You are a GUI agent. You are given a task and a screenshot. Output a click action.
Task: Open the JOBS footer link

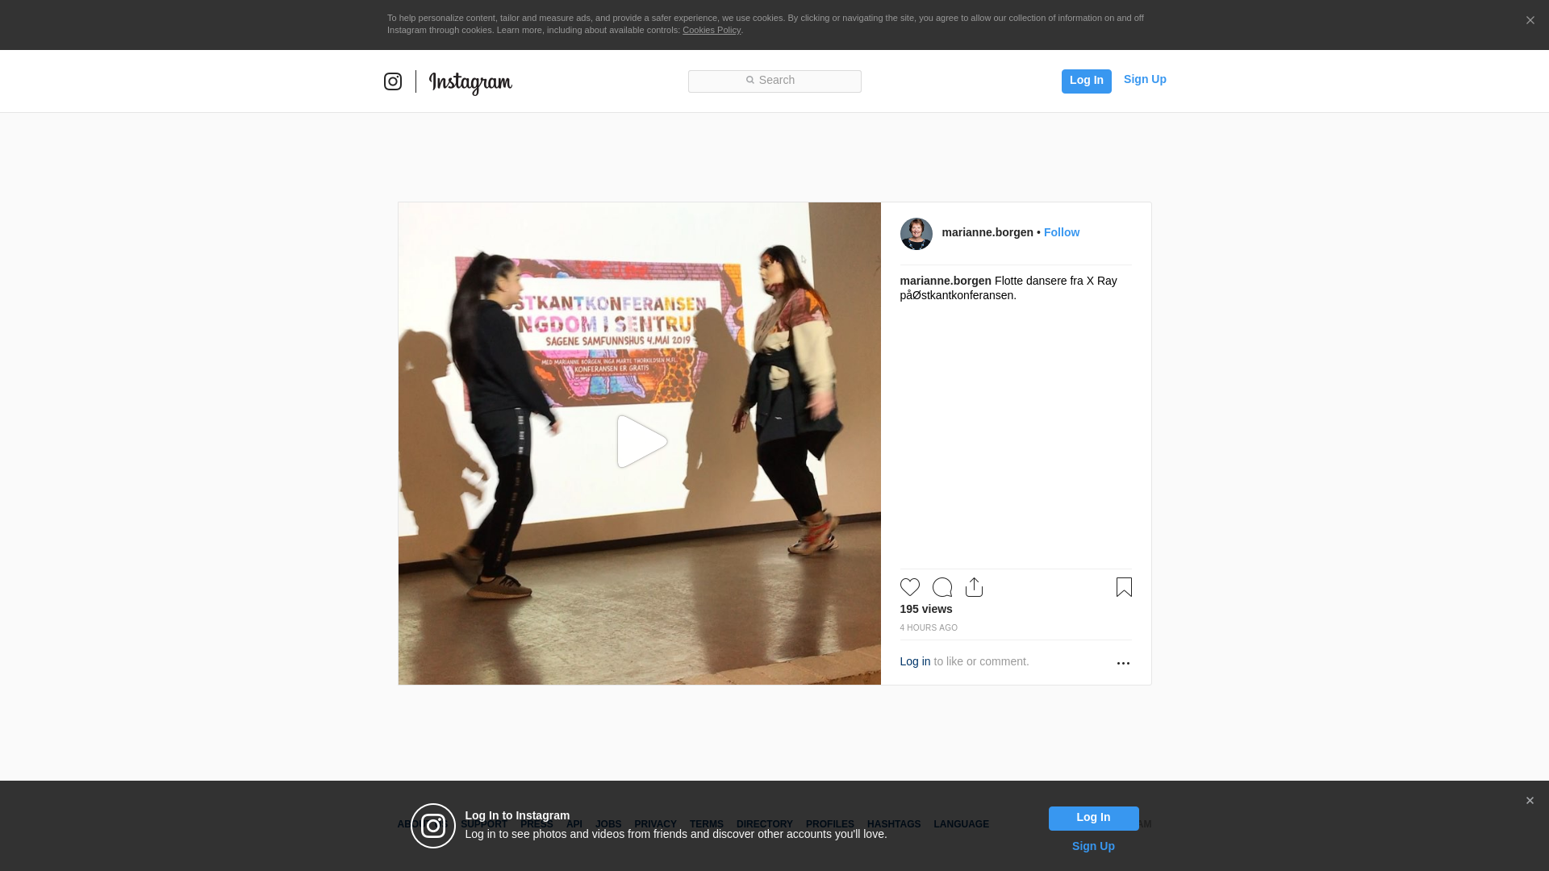pos(608,824)
